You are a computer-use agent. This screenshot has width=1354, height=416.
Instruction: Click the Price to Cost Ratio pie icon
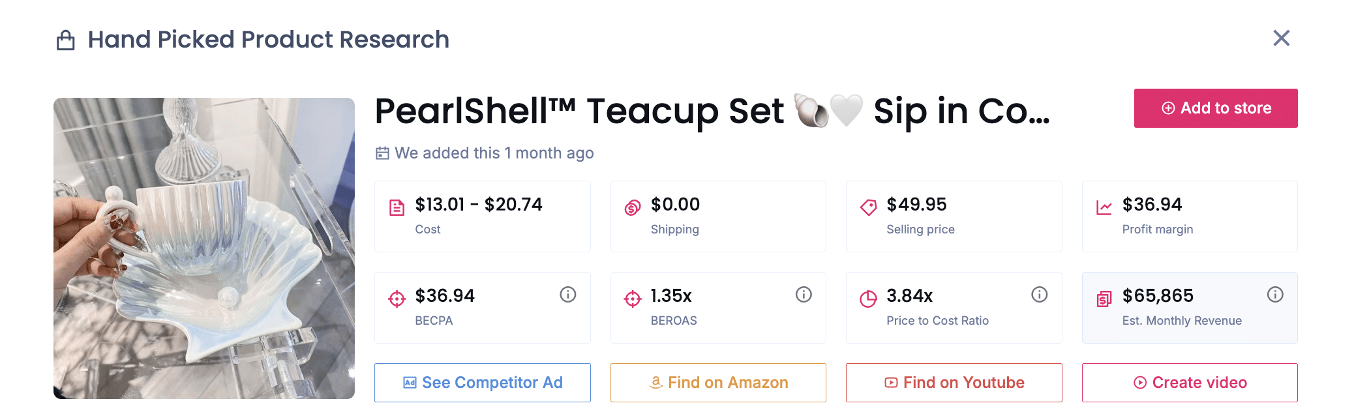click(x=868, y=299)
